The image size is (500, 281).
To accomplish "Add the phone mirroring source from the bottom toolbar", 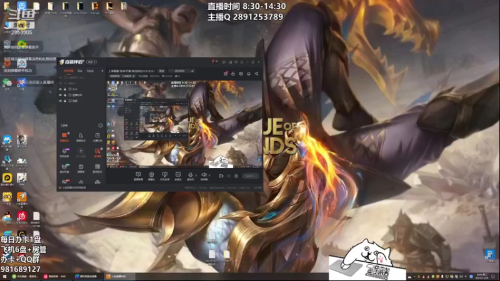I will [164, 176].
